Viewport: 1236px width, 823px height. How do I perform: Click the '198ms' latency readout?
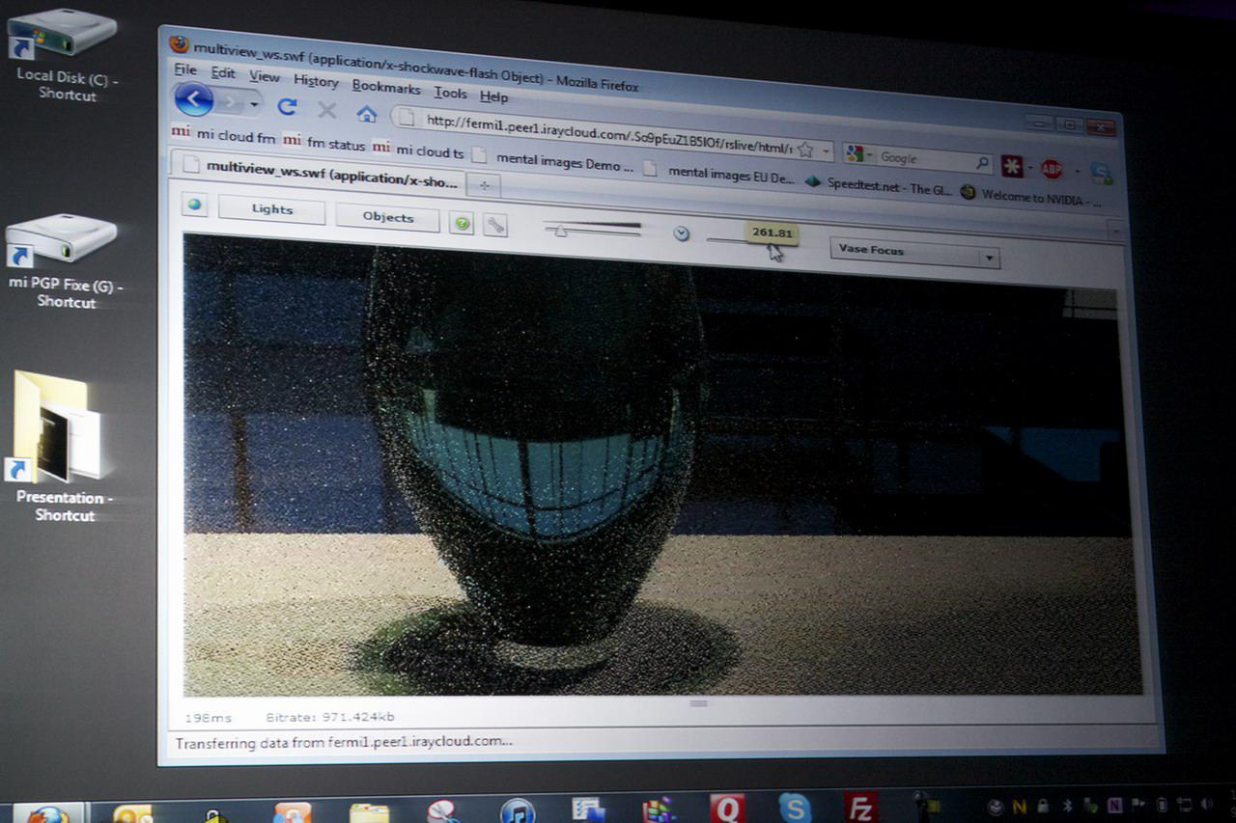pyautogui.click(x=209, y=717)
